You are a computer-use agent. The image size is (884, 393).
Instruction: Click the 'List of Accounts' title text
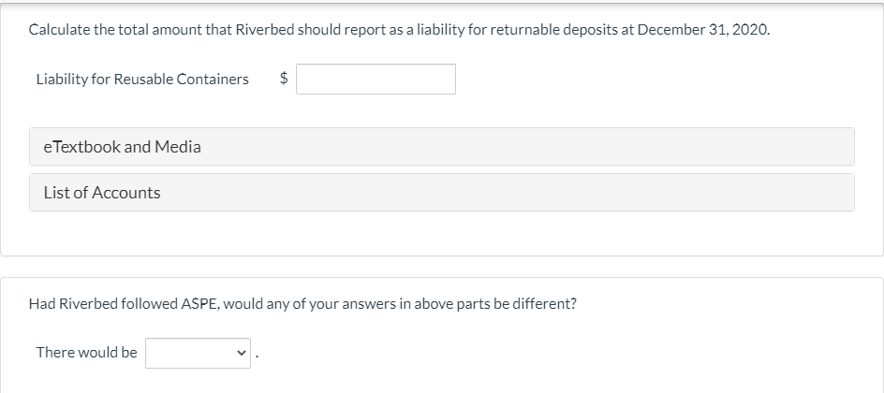click(x=102, y=193)
